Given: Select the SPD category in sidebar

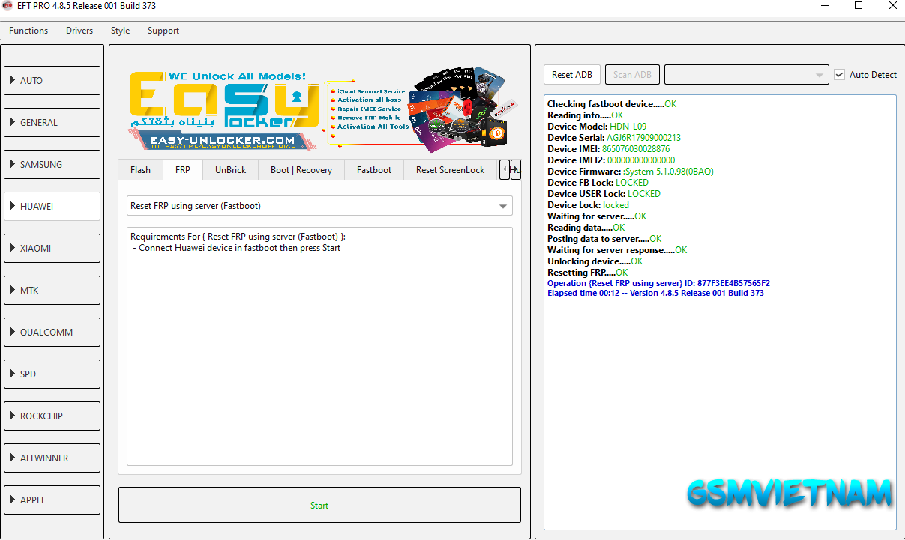Looking at the screenshot, I should point(52,374).
